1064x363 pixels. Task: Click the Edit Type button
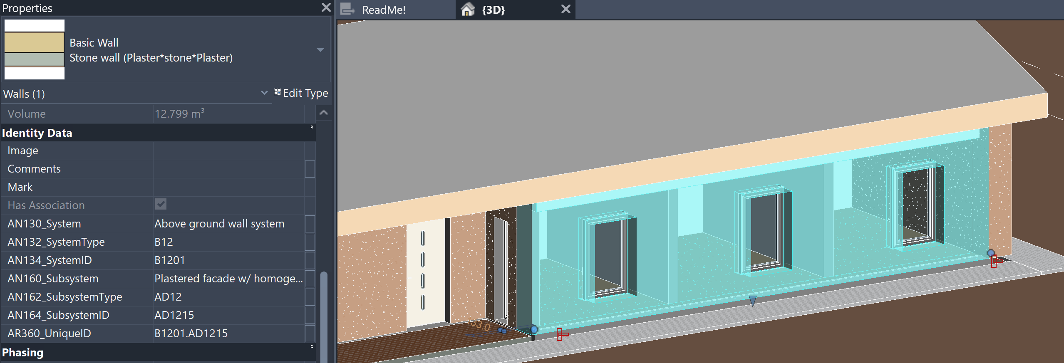301,93
